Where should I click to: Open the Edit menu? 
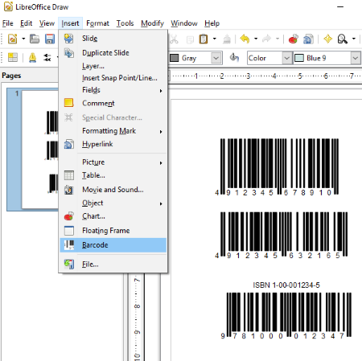tap(26, 23)
